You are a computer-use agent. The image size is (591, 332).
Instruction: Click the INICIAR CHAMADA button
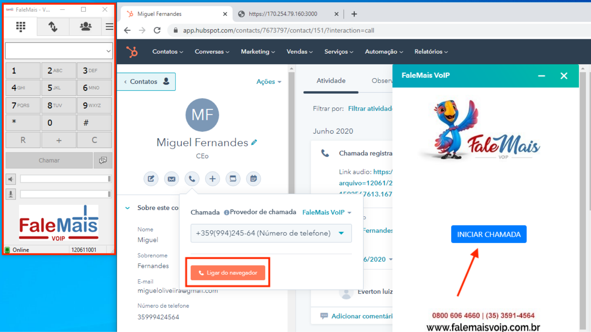click(x=489, y=234)
